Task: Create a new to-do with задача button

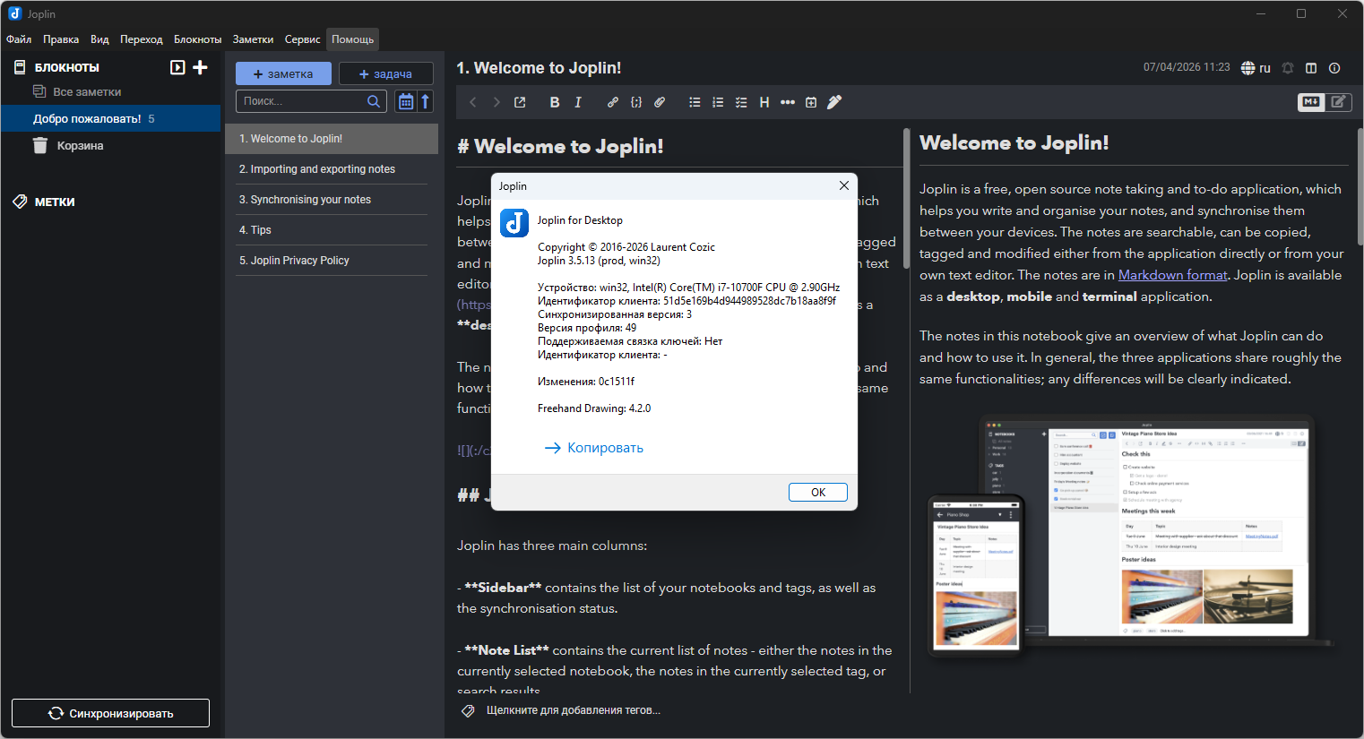Action: click(x=385, y=73)
